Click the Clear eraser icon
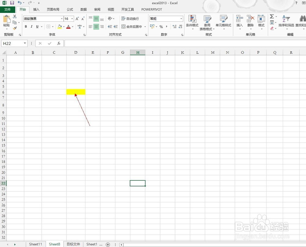 (272, 28)
